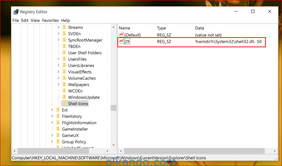This screenshot has height=166, width=282.
Task: Select the GameInstaller tree key
Action: pyautogui.click(x=75, y=129)
